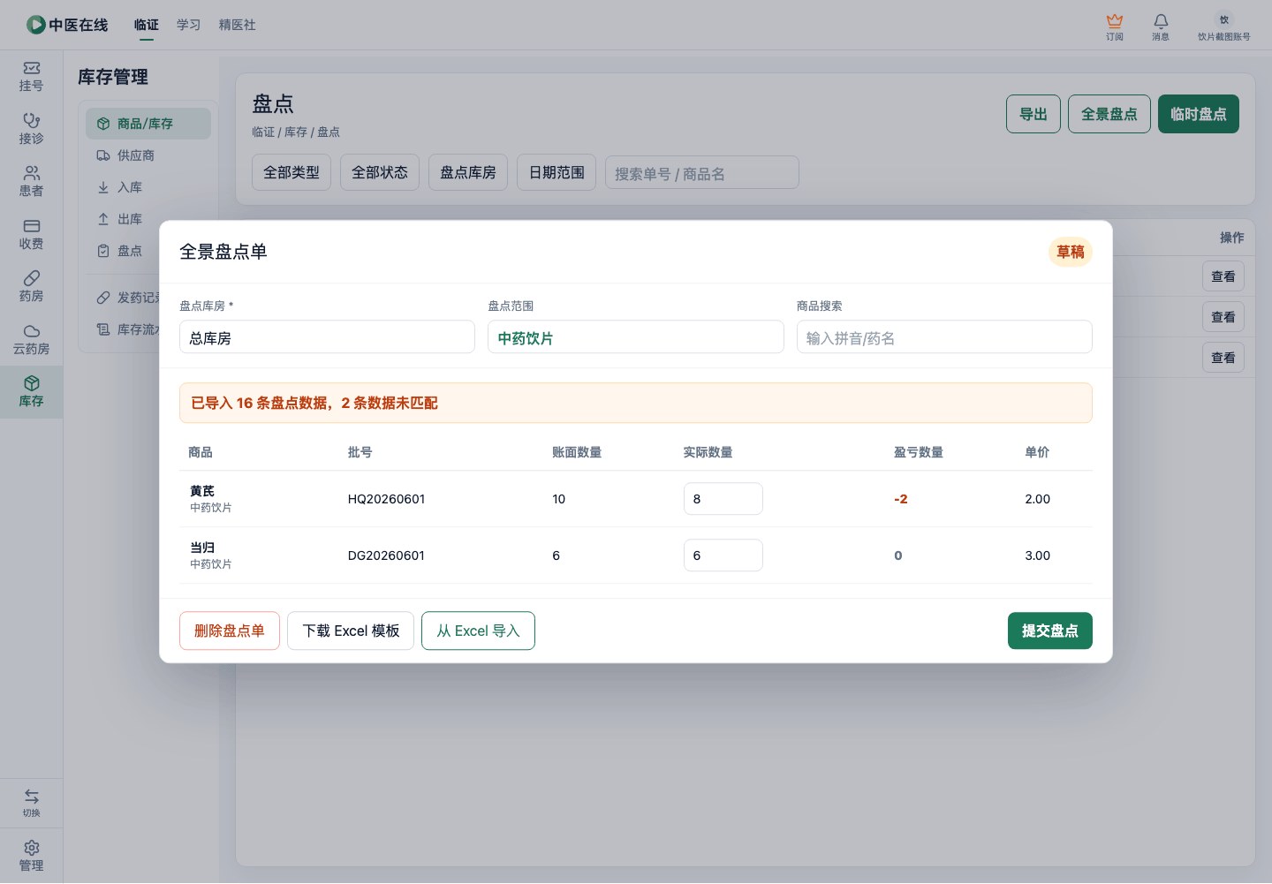Click the breadcrumb 临证 / 库存 / 盘点

pos(296,132)
